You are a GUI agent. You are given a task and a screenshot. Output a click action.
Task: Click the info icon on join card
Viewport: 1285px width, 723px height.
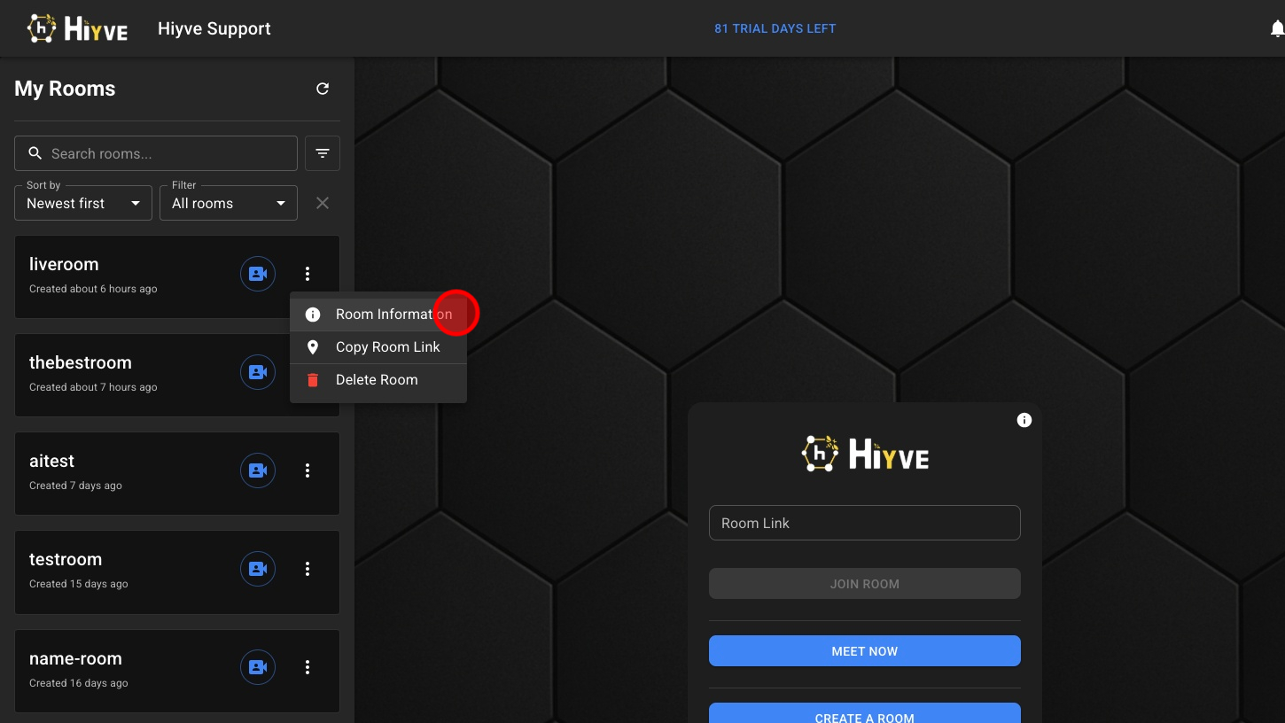pyautogui.click(x=1024, y=420)
